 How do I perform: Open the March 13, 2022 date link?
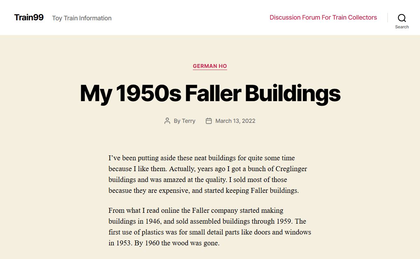235,121
